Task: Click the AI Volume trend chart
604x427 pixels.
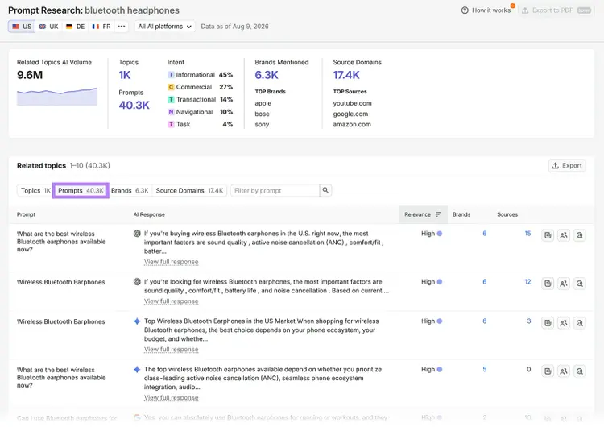Action: [57, 97]
